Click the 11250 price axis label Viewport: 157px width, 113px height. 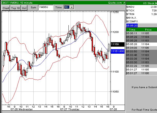tap(115, 12)
